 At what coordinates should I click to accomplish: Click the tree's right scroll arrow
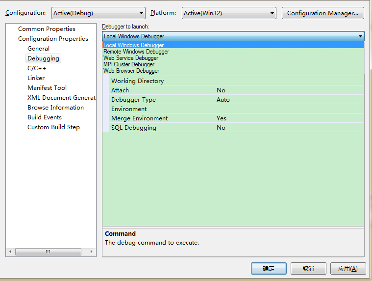pyautogui.click(x=91, y=252)
